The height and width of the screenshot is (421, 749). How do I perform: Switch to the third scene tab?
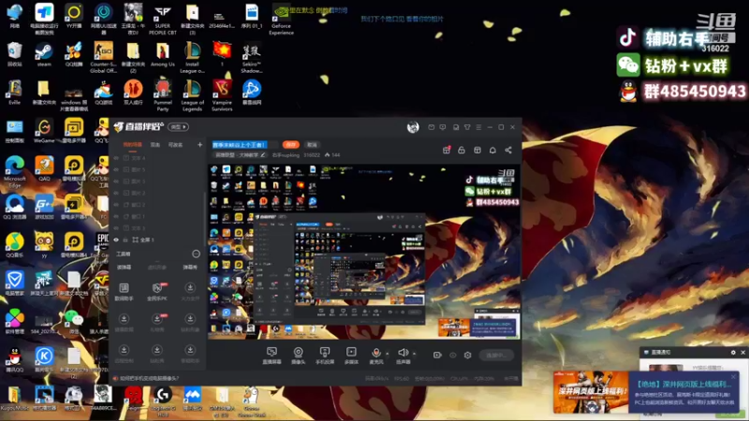[x=175, y=145]
